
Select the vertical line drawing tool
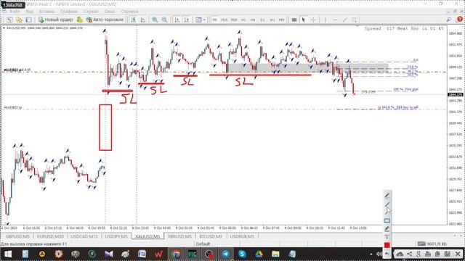click(325, 20)
